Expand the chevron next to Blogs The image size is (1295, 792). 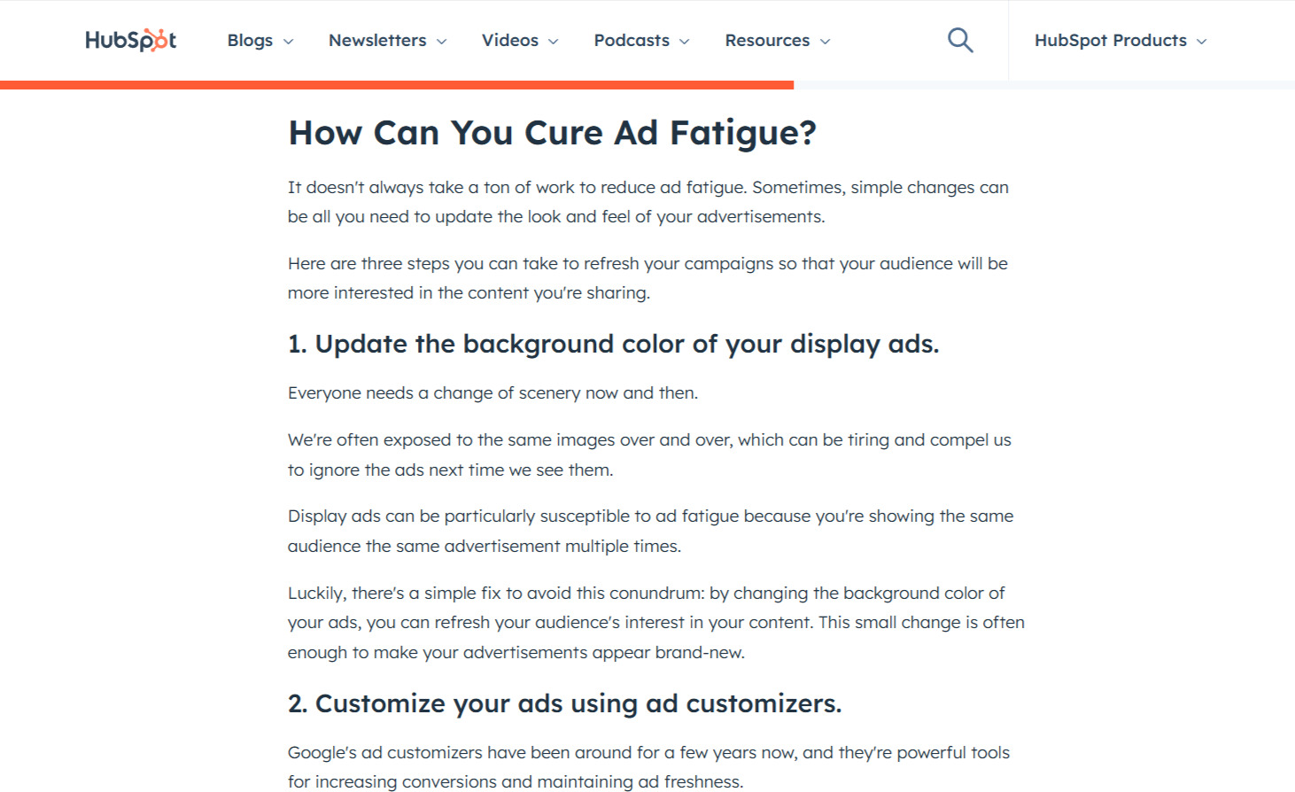(x=288, y=42)
